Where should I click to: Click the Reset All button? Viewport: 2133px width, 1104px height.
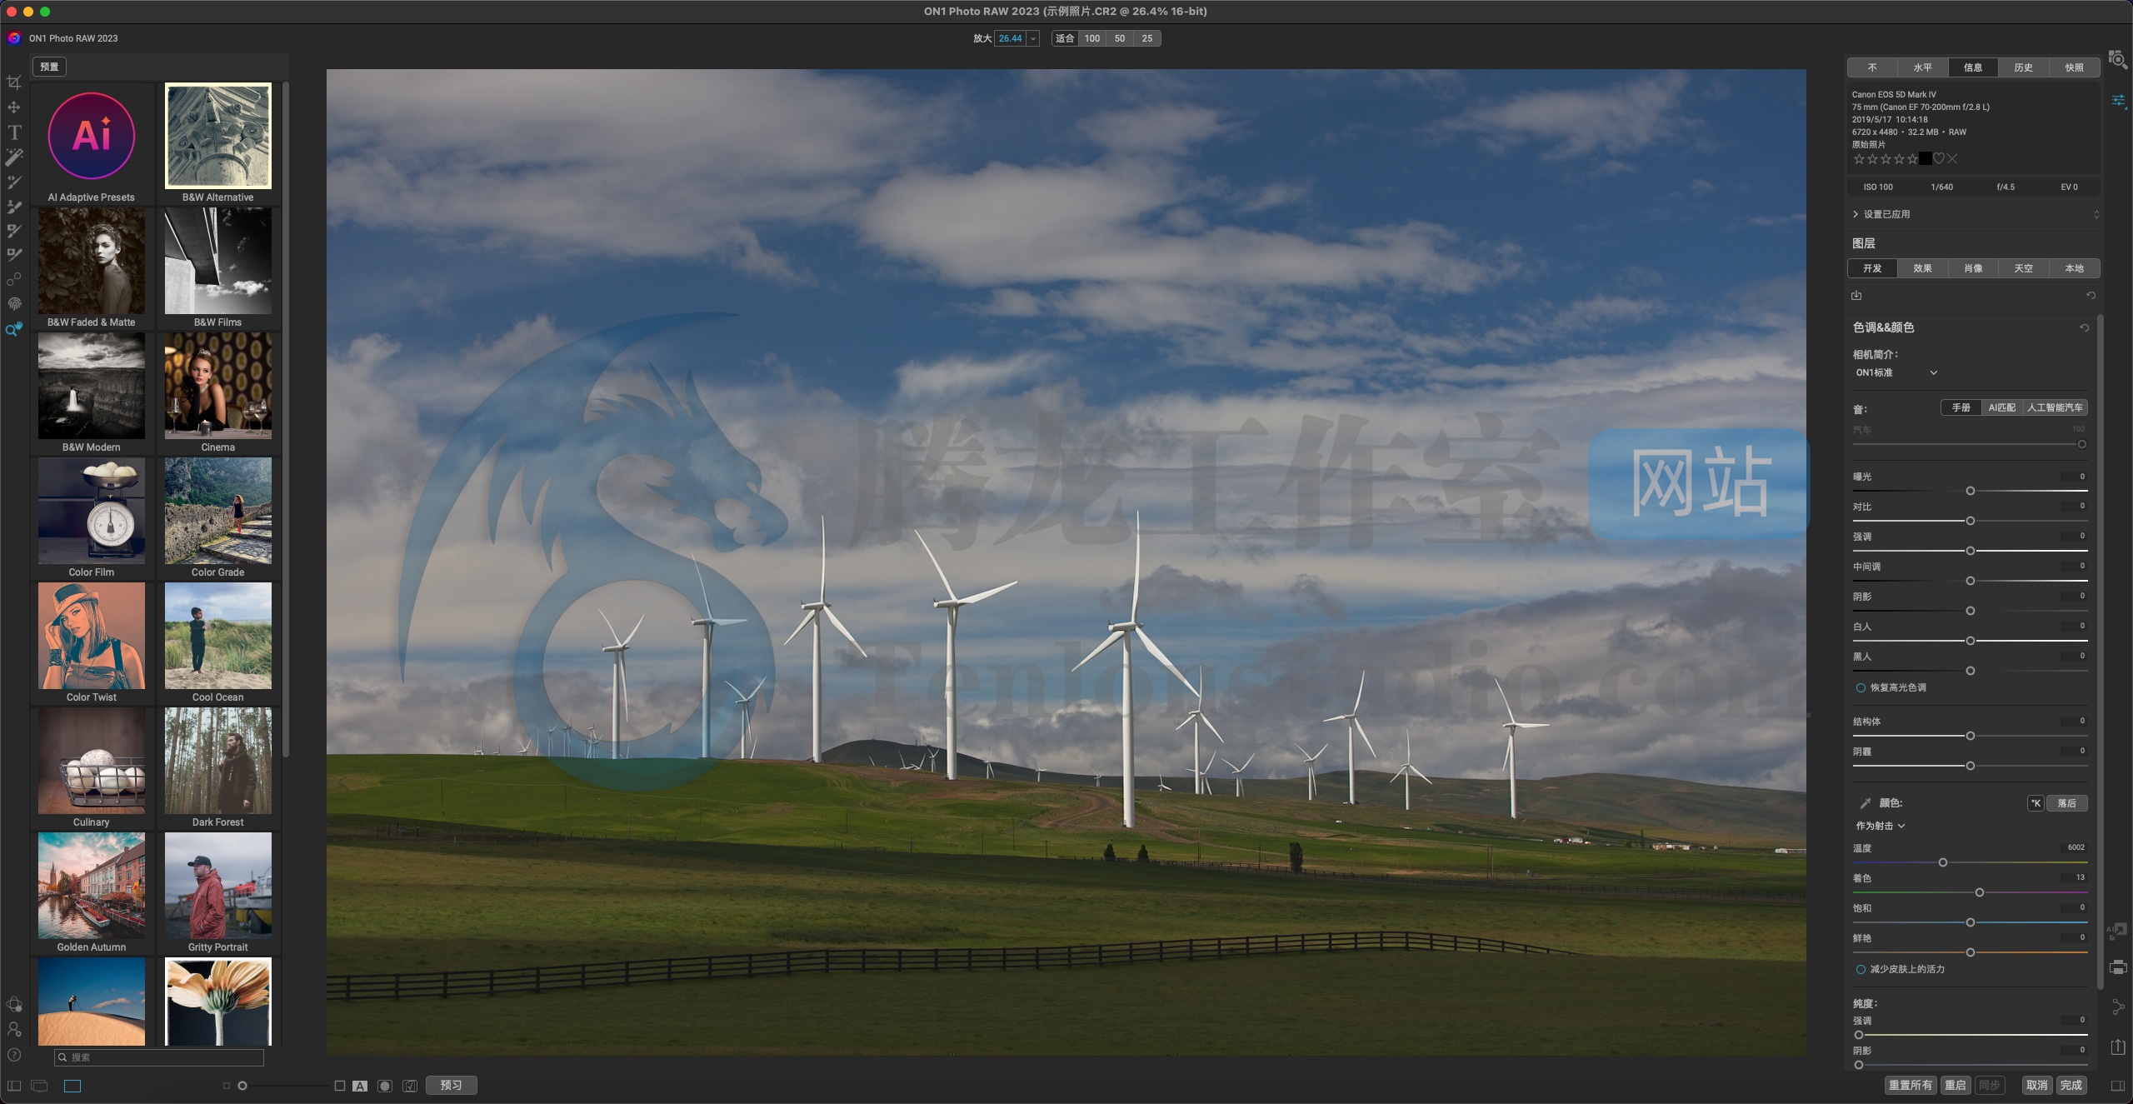pyautogui.click(x=1911, y=1085)
